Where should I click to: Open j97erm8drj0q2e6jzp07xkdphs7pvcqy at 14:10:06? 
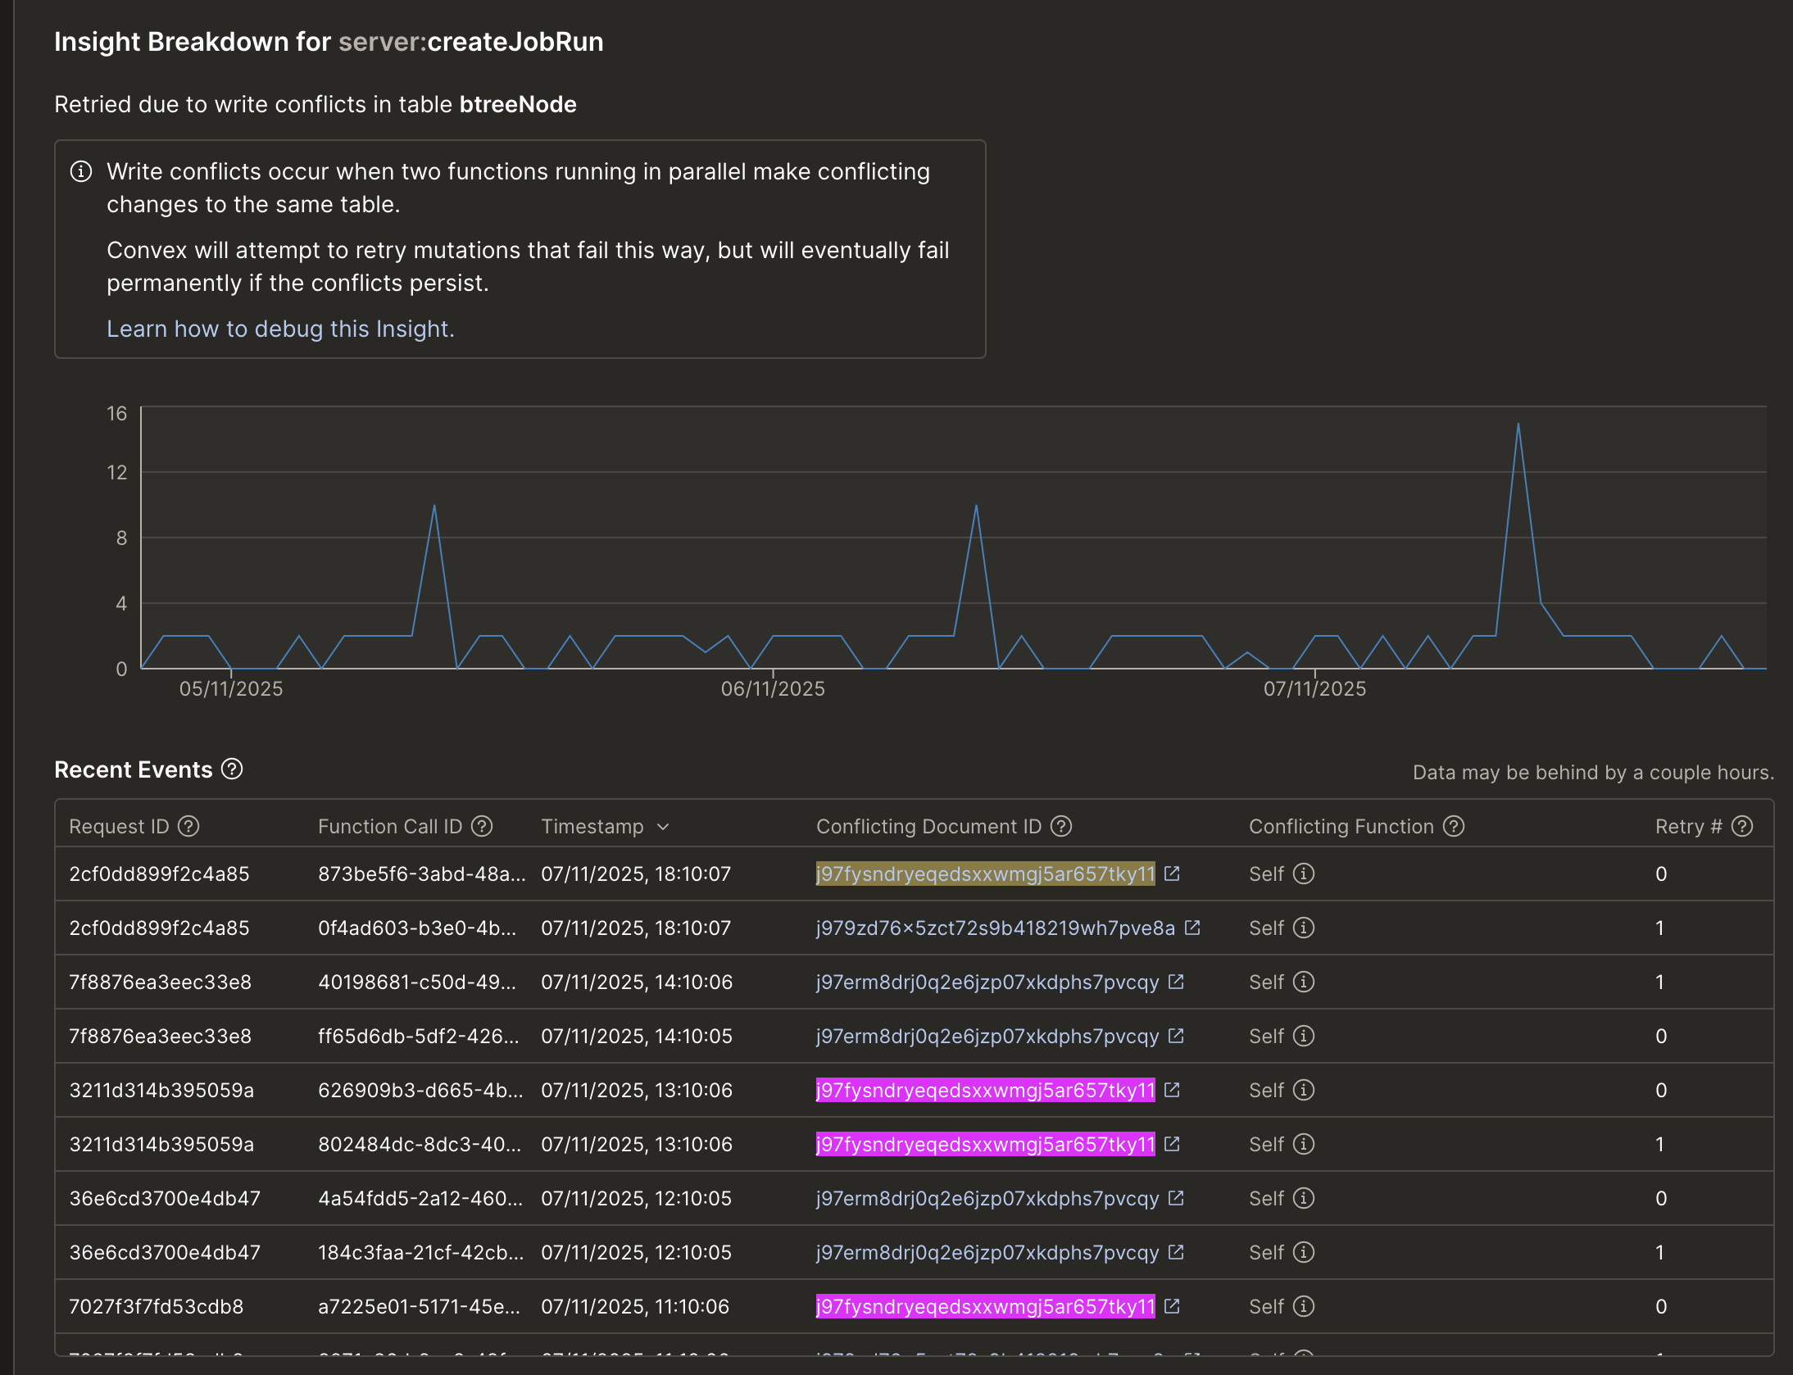987,982
